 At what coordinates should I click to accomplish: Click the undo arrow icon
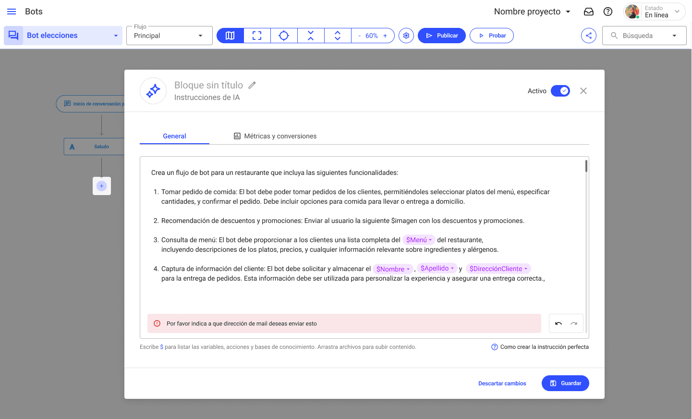click(x=558, y=323)
